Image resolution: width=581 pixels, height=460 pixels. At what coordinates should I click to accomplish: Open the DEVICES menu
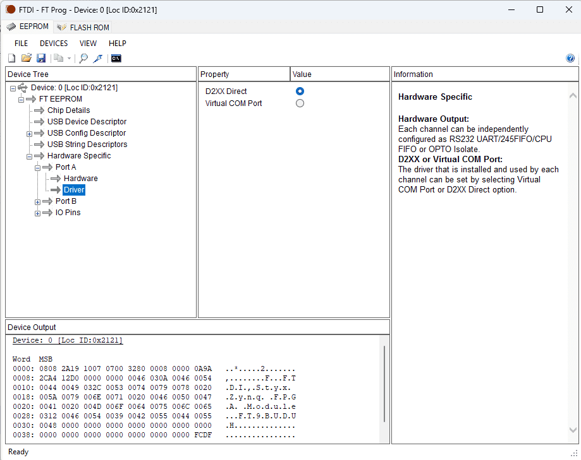click(54, 44)
